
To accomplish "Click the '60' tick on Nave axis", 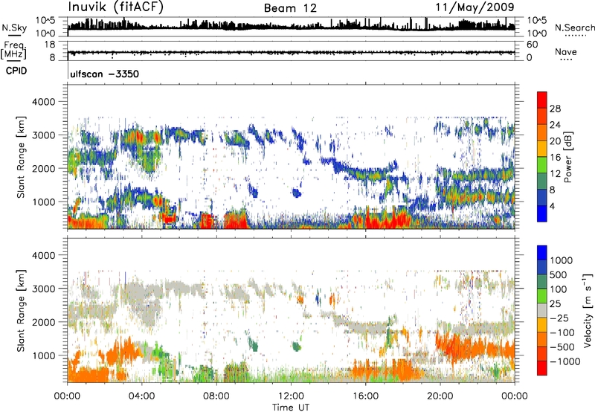I will tap(532, 45).
